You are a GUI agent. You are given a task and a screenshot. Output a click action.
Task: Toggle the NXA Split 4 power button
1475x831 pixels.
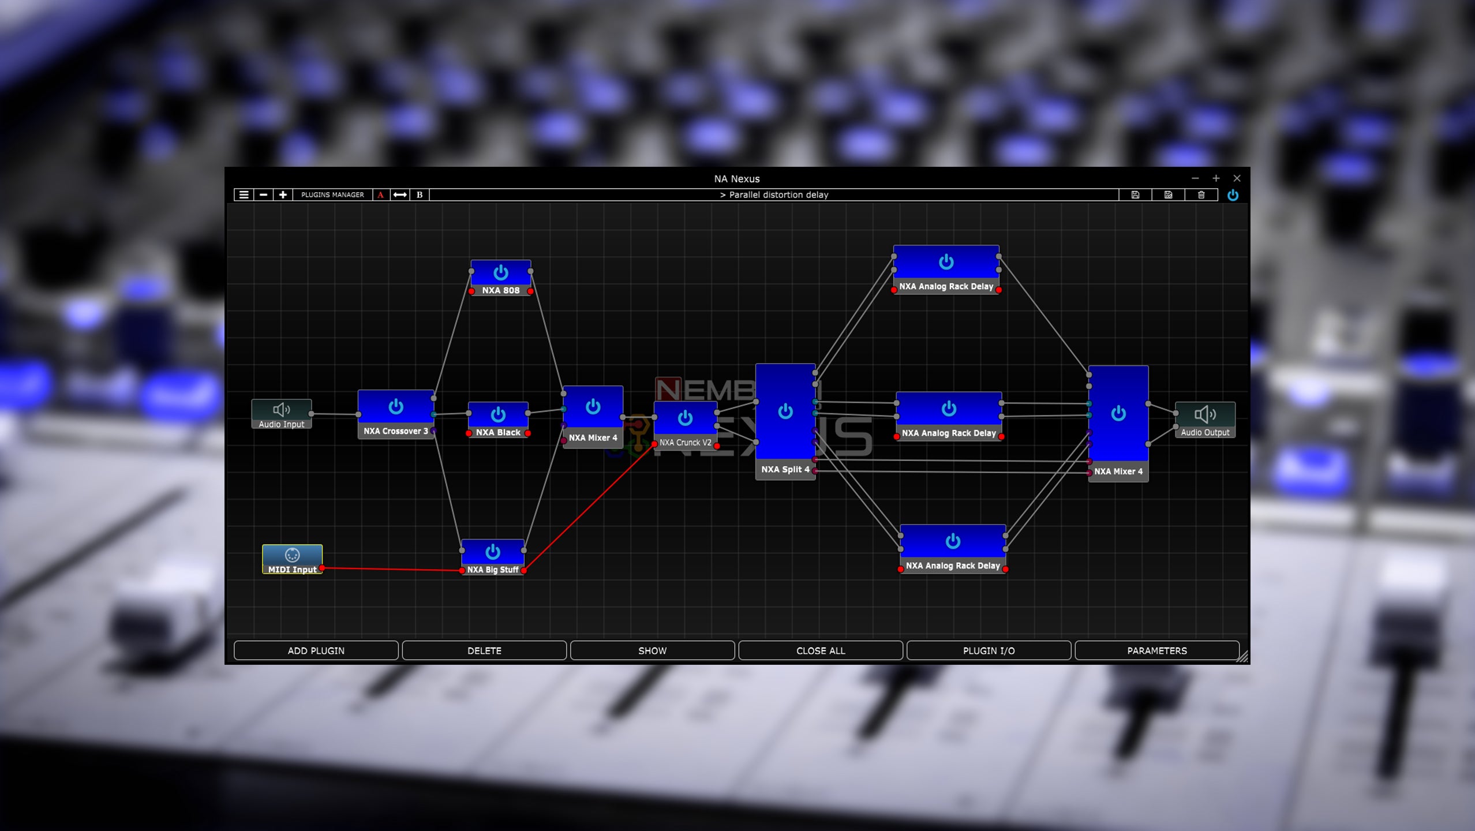(785, 412)
